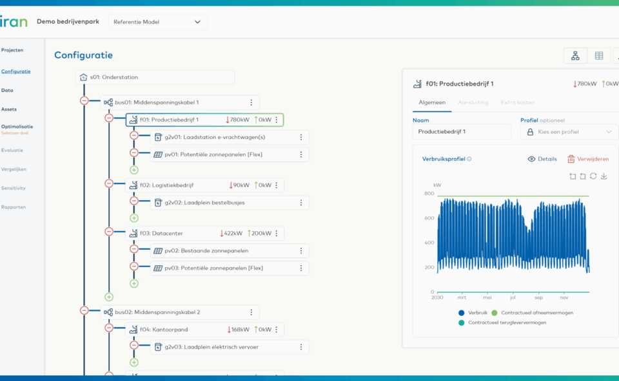The width and height of the screenshot is (619, 381).
Task: Switch to the tree diagram view icon
Action: [x=575, y=55]
